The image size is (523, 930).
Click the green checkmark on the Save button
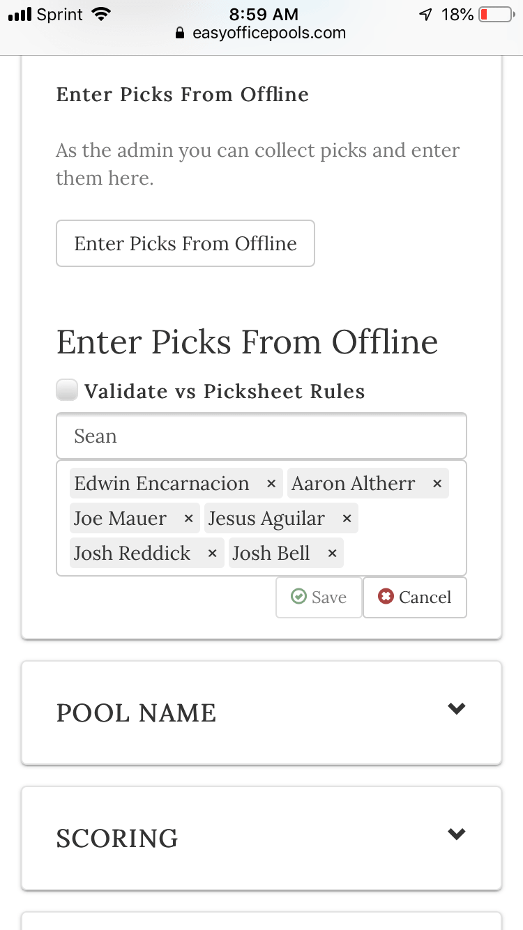point(299,597)
